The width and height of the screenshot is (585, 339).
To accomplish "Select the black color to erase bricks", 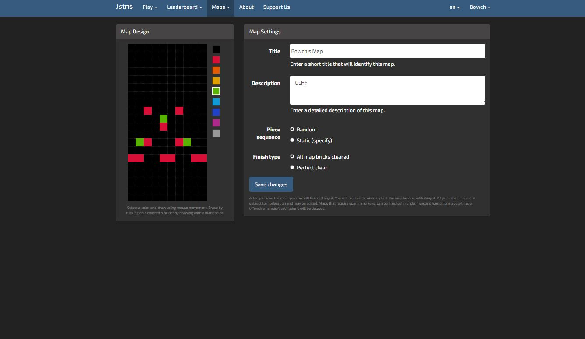I will (216, 49).
